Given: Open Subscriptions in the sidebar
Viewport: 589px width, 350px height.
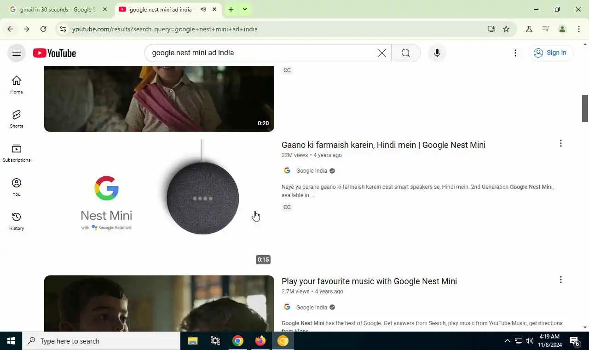Looking at the screenshot, I should [17, 153].
